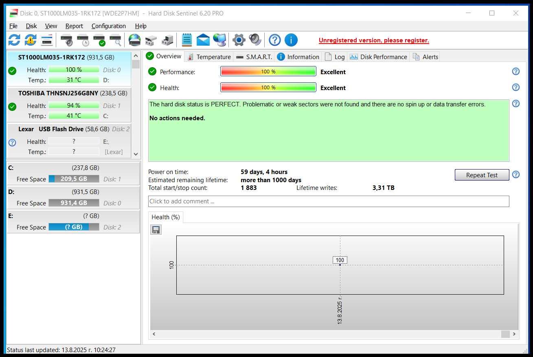Click the '59 days, 4 hours' power on value
This screenshot has width=533, height=357.
(264, 172)
